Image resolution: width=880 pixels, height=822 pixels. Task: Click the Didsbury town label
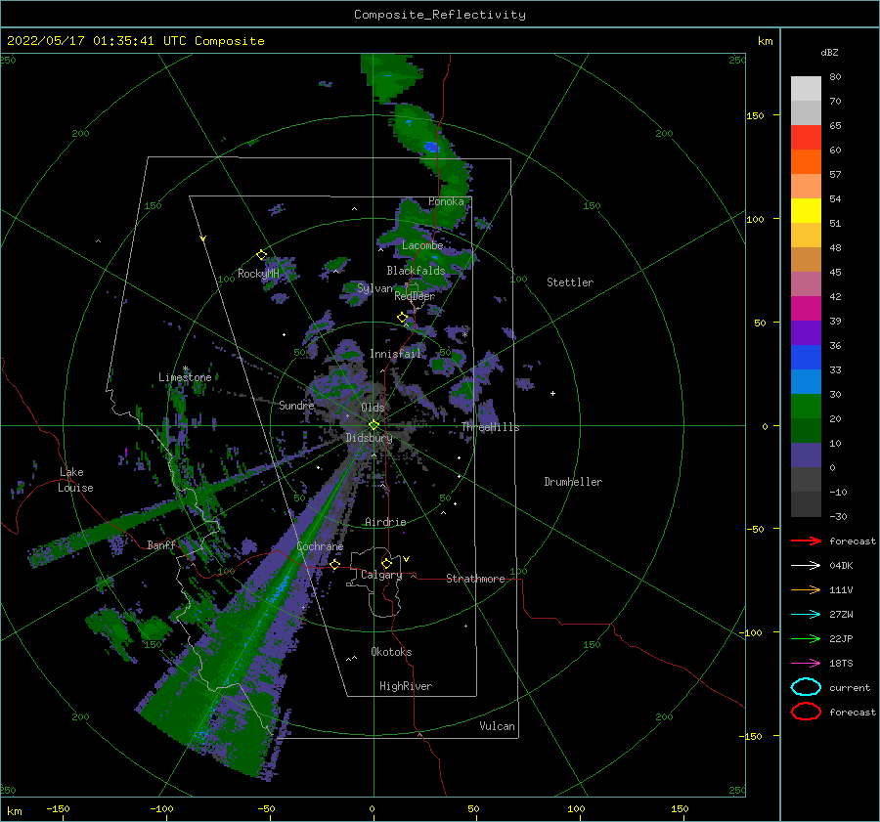(370, 438)
